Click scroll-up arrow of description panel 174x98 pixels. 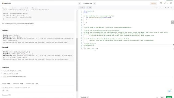[x=77, y=10]
